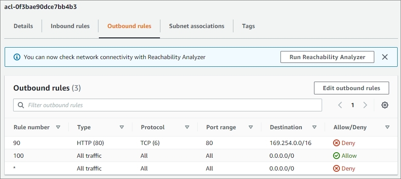The image size is (401, 179).
Task: Click destination 169.254.0.0/16
Action: (290, 143)
